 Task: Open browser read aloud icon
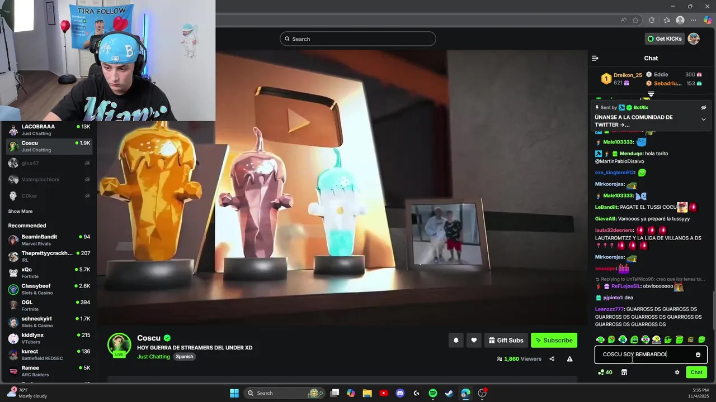coord(624,20)
